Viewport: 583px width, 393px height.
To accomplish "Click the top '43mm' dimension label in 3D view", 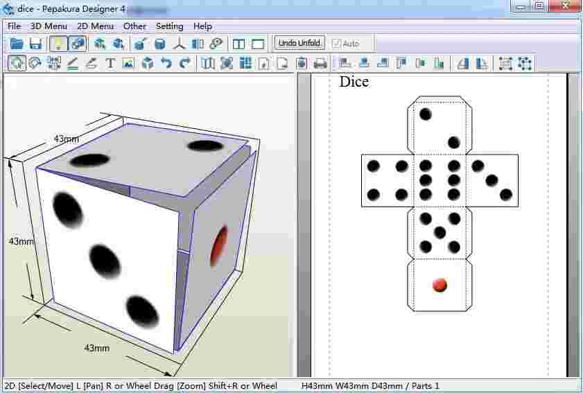I will 66,139.
